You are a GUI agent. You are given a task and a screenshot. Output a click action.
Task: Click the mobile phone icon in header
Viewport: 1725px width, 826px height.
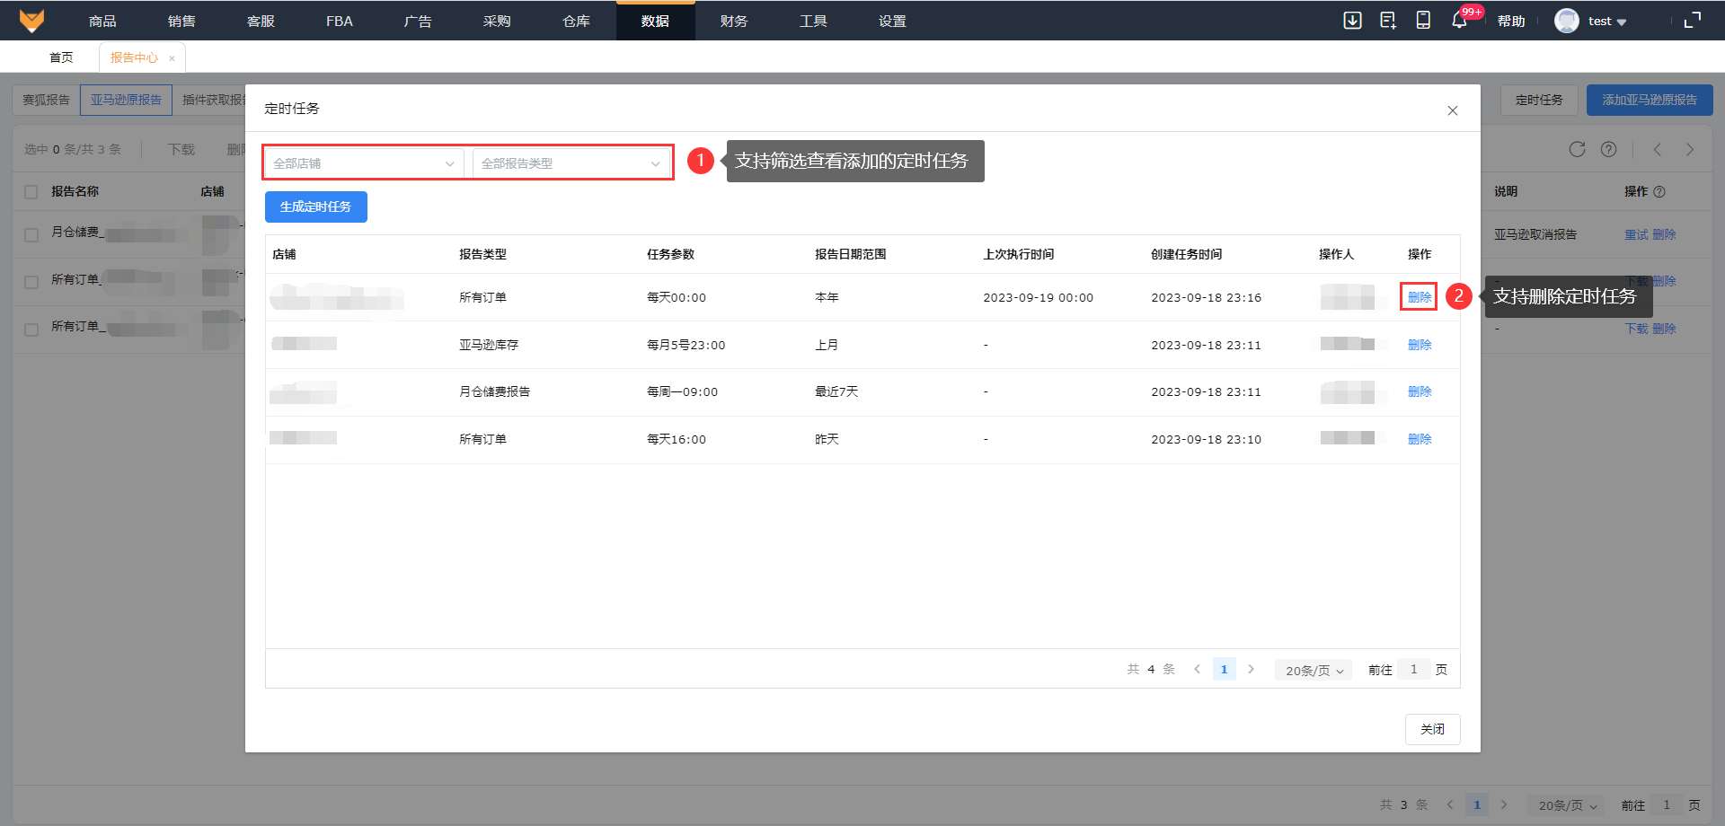click(x=1423, y=21)
